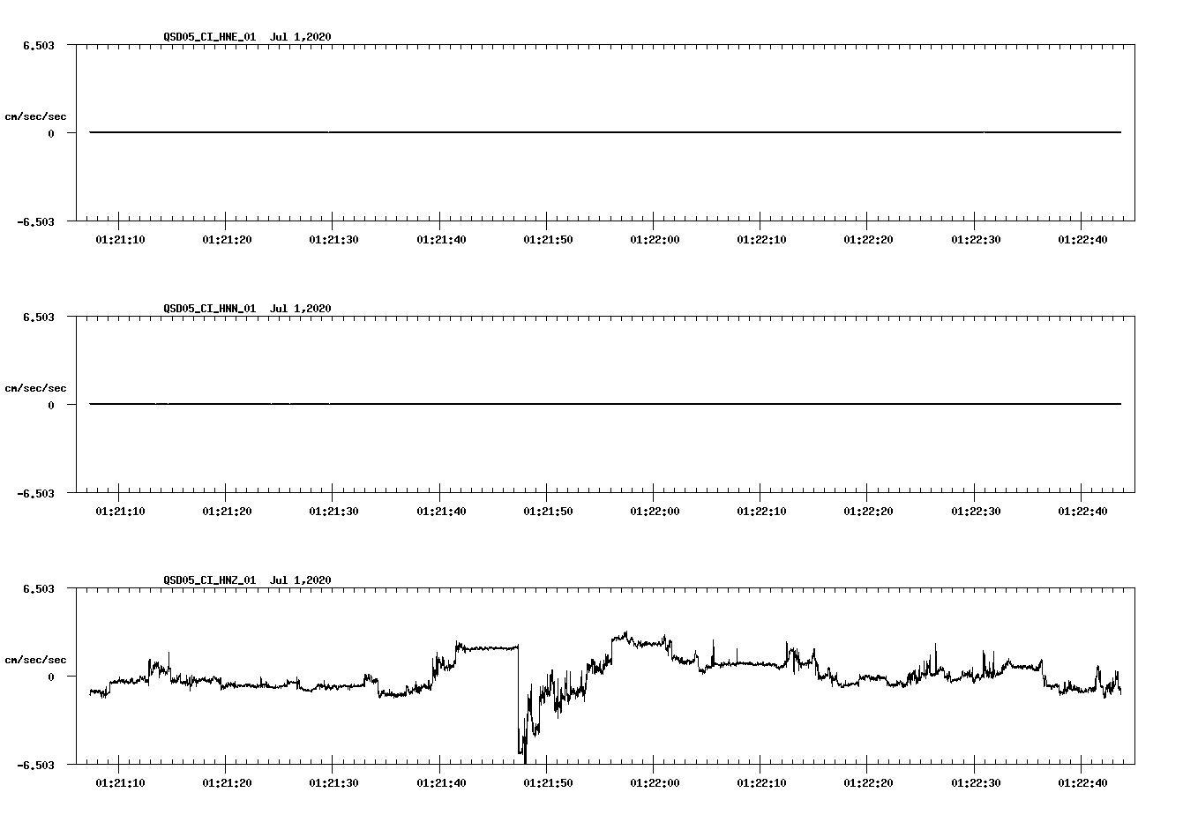This screenshot has height=815, width=1198.
Task: Click the 0 axis value on HNE plot
Action: click(51, 134)
